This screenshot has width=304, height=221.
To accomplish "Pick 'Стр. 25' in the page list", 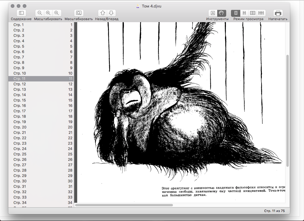I will click(x=41, y=154).
